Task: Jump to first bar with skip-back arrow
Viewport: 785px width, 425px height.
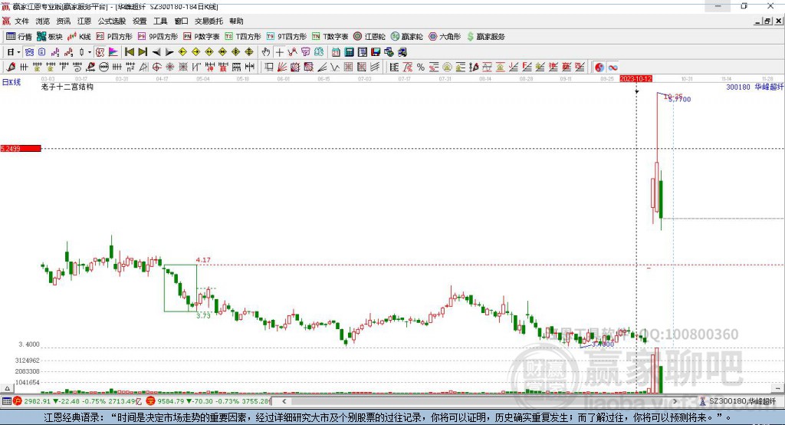Action: pyautogui.click(x=130, y=52)
